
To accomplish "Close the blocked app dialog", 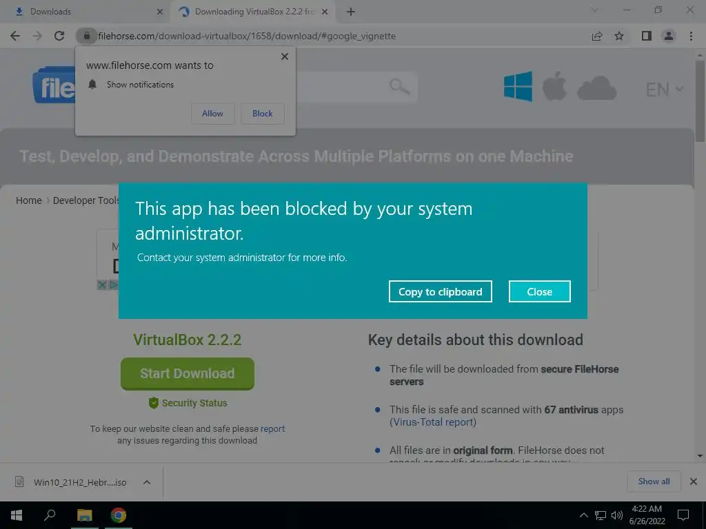I will point(539,291).
